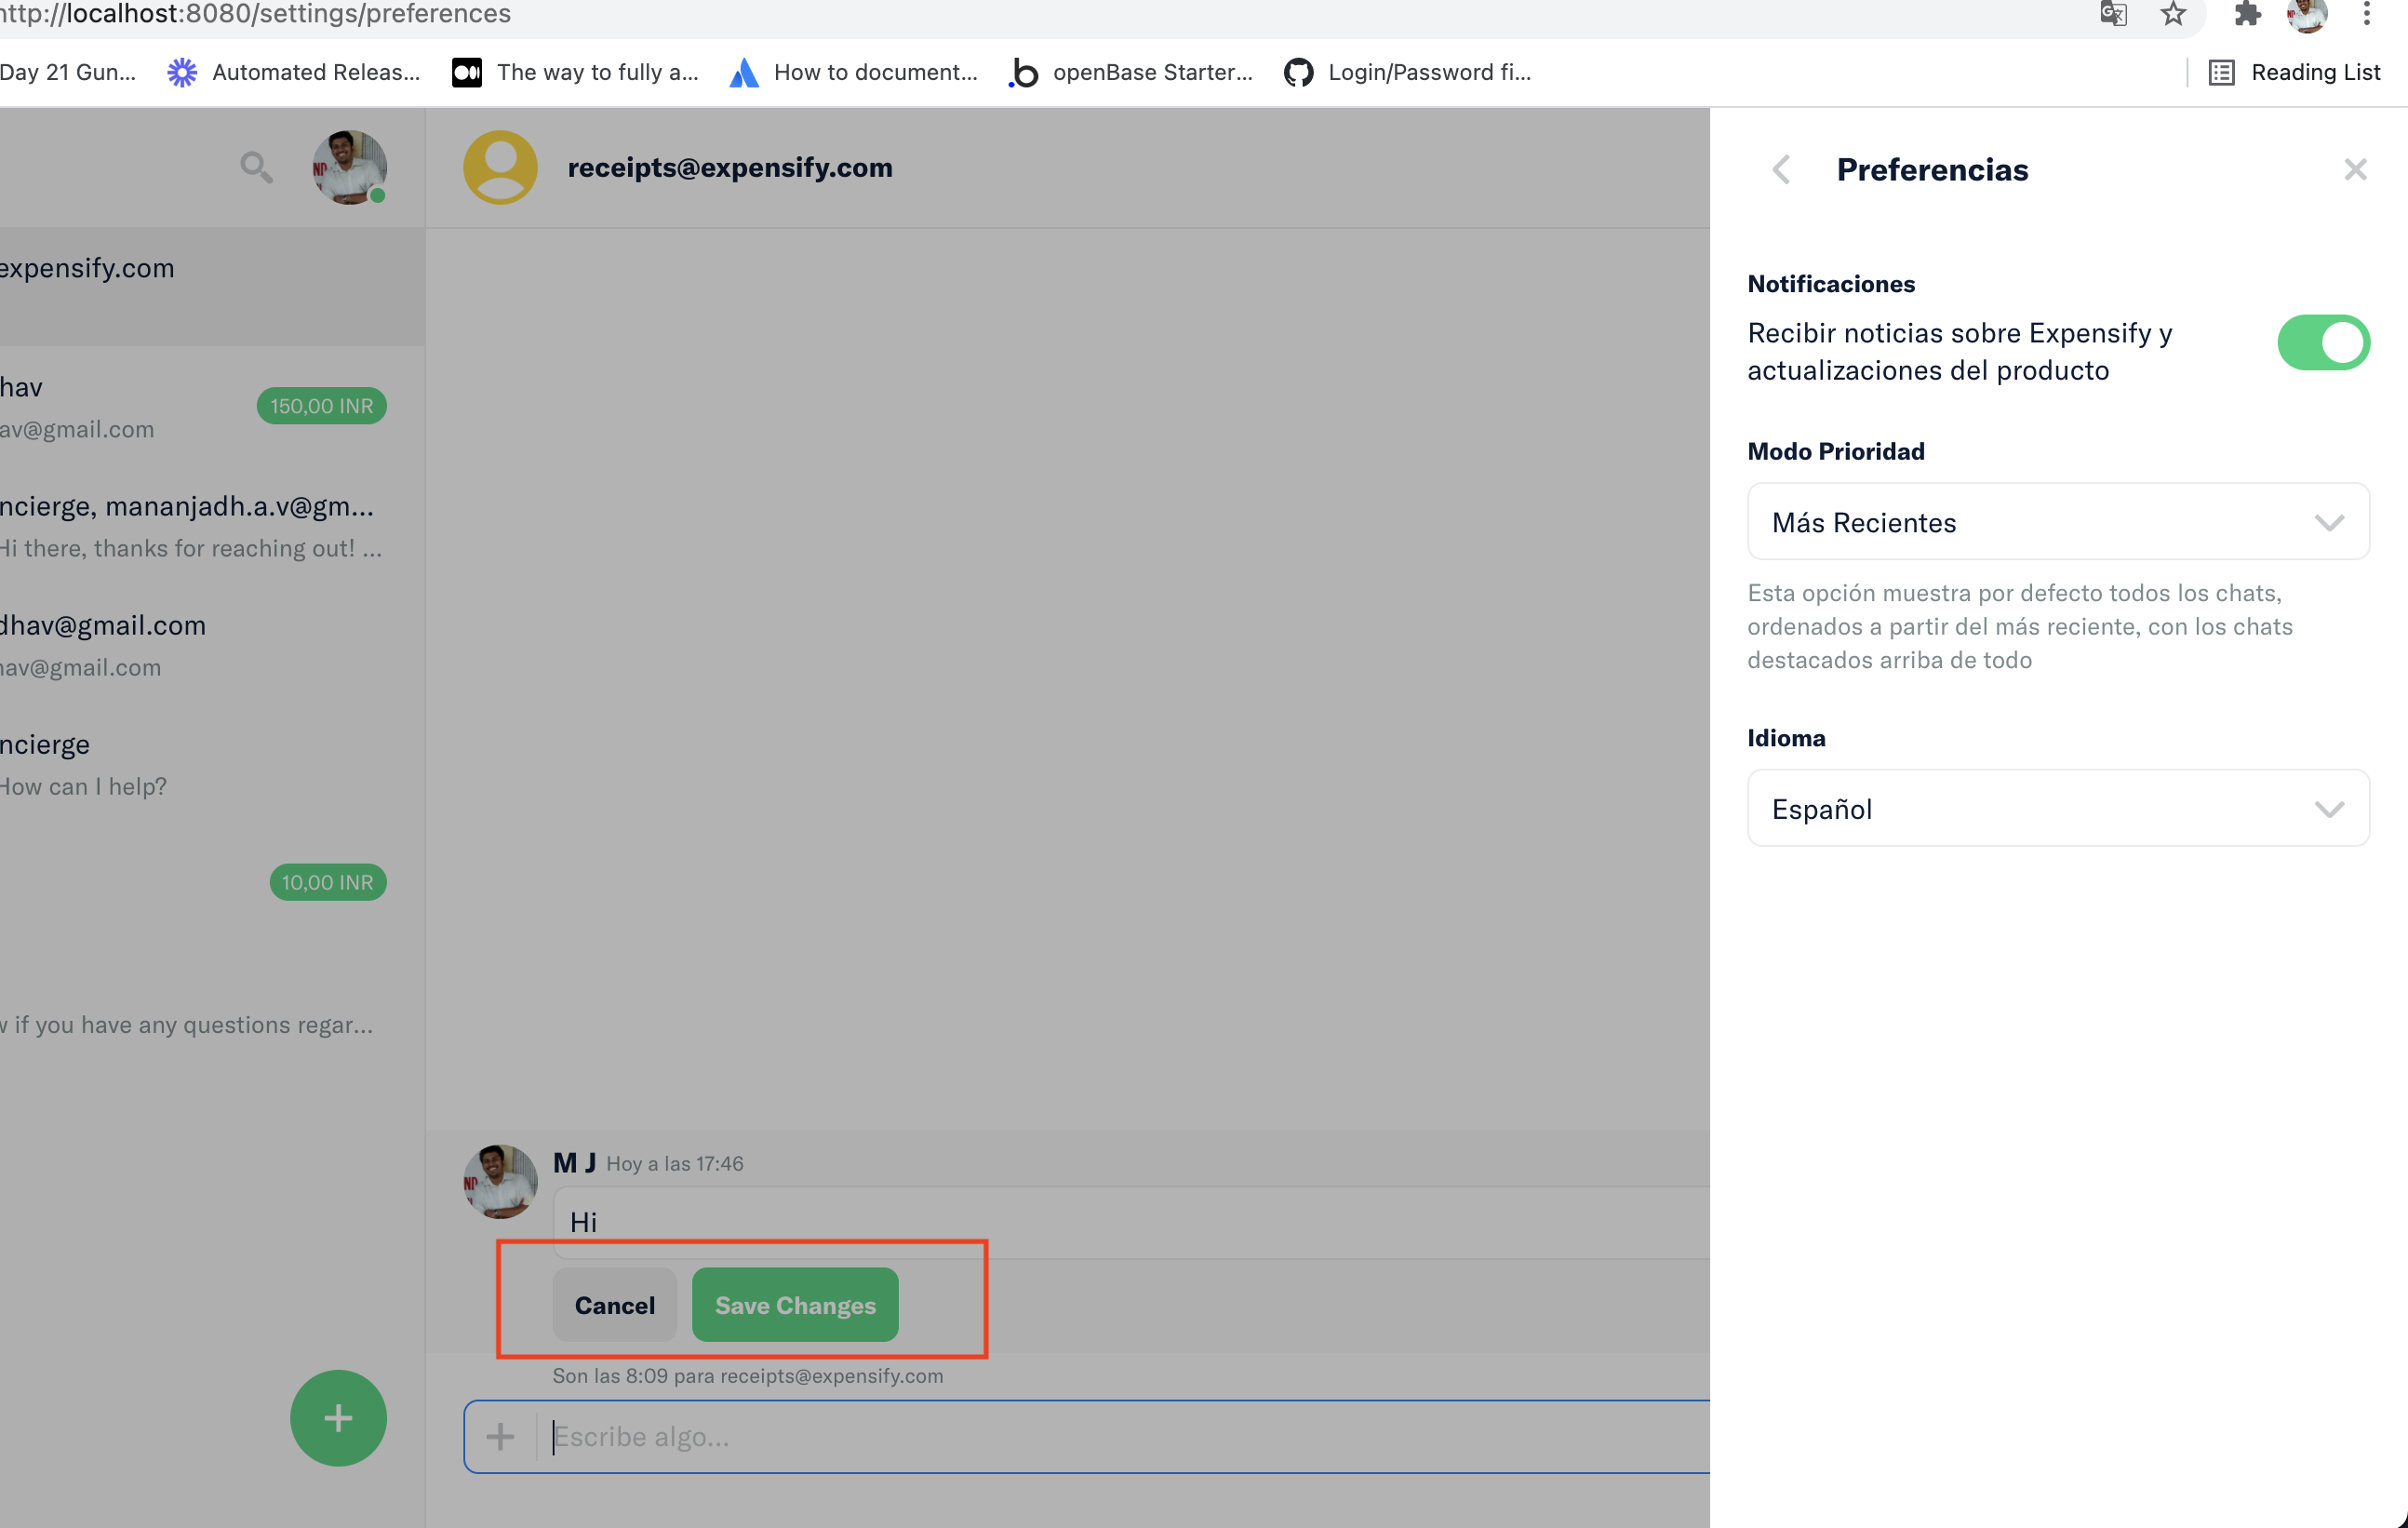
Task: Open the Day 21 Gun... bookmark
Action: tap(68, 72)
